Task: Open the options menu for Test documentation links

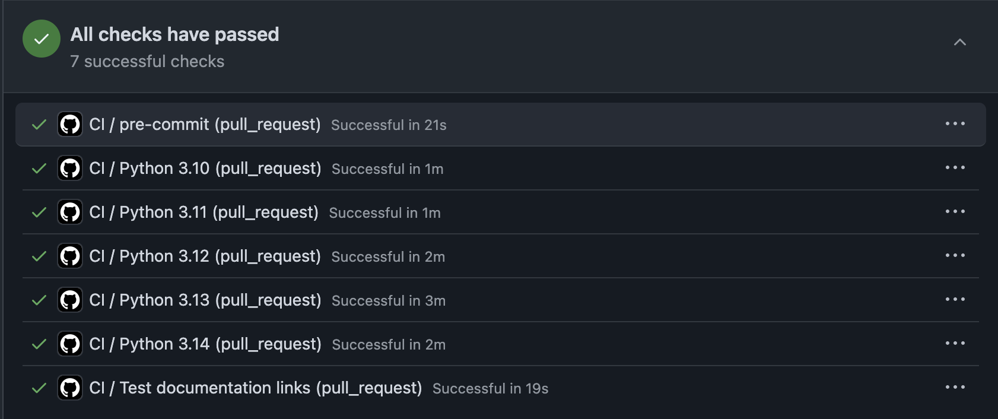Action: click(x=954, y=388)
